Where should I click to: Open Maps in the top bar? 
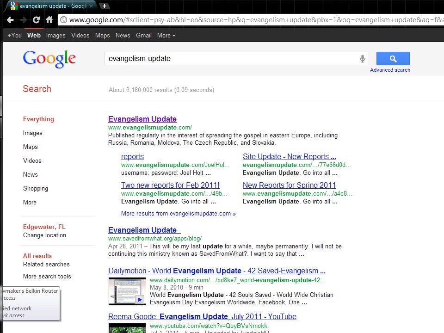click(103, 36)
